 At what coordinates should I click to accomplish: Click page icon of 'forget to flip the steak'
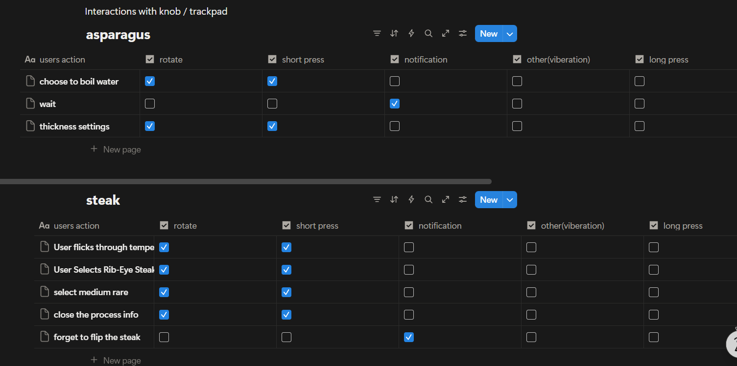coord(45,337)
